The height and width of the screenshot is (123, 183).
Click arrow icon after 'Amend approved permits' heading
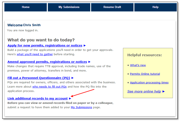click(89, 62)
